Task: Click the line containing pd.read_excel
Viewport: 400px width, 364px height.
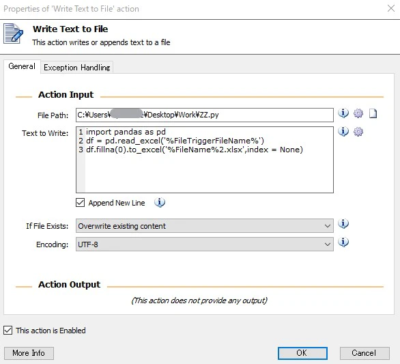Action: tap(175, 141)
